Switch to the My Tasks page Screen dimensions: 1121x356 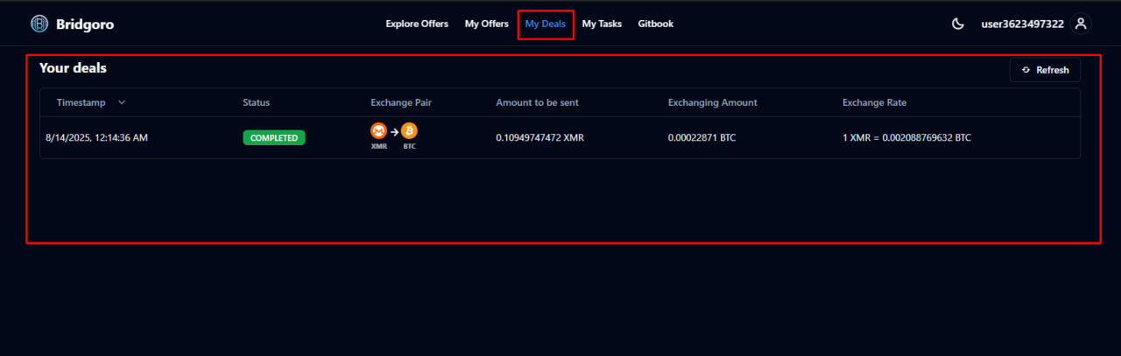click(x=602, y=24)
